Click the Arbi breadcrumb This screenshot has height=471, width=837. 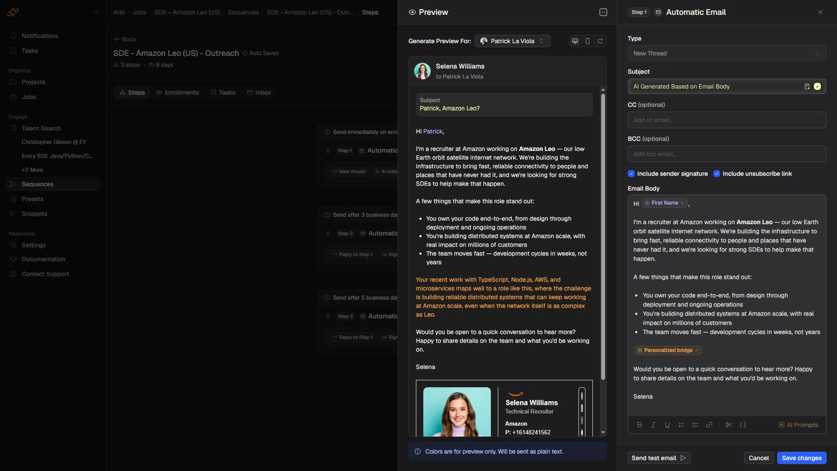click(x=119, y=12)
